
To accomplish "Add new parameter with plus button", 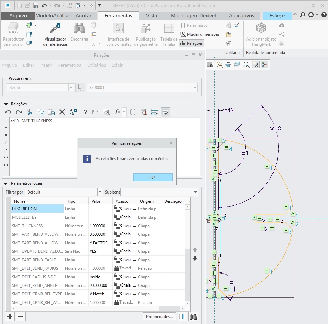I will 10,317.
